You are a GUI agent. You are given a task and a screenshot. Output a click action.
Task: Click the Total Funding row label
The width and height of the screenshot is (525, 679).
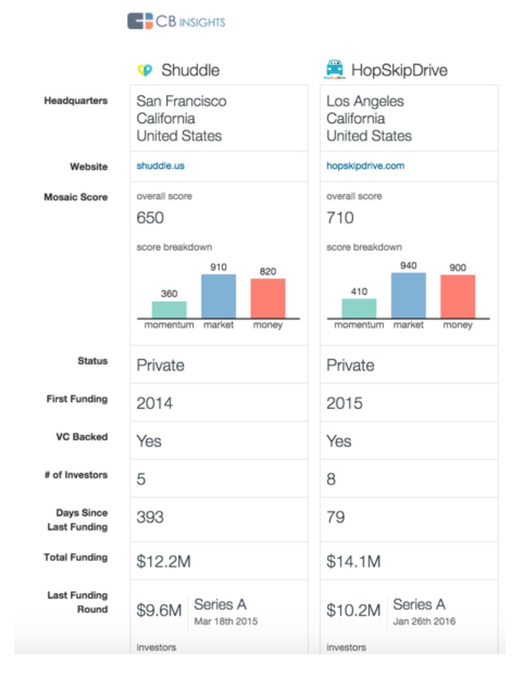76,557
